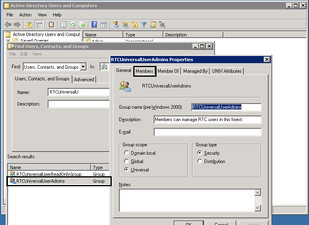Maximize the Find Users, Contacts, and Groups window
Image resolution: width=309 pixels, height=225 pixels.
click(202, 46)
